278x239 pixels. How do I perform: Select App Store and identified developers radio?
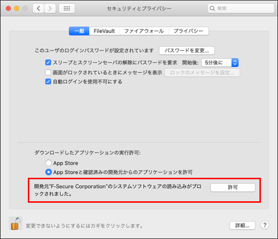click(48, 172)
